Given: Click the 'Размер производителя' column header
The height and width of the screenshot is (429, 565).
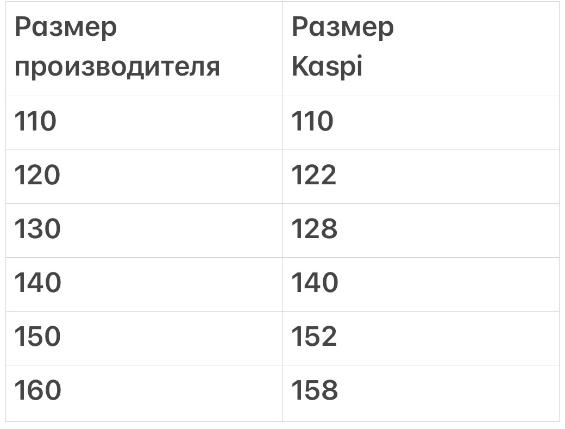Looking at the screenshot, I should [144, 49].
